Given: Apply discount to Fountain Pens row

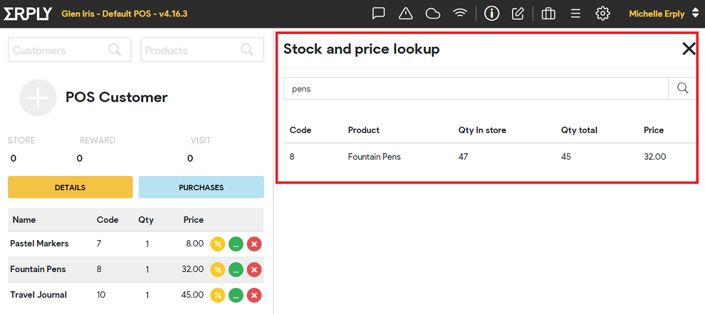Looking at the screenshot, I should tap(218, 270).
